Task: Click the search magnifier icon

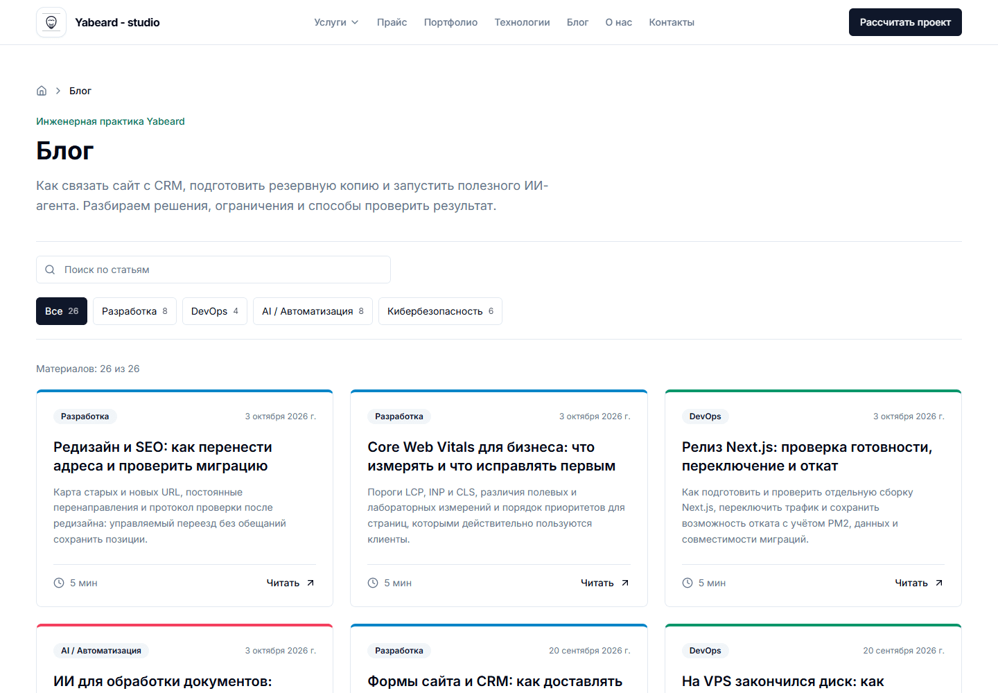Action: tap(50, 270)
